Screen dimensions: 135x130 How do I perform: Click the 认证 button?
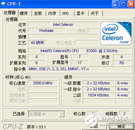(x=94, y=126)
